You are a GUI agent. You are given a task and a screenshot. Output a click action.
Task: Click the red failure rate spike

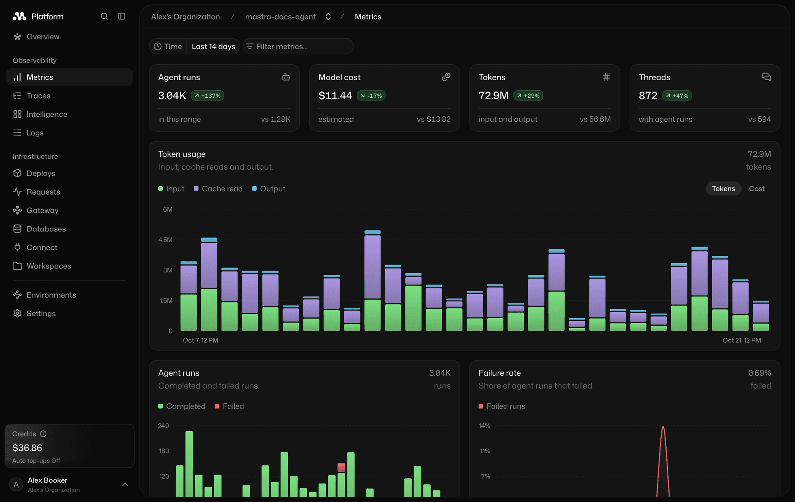pyautogui.click(x=663, y=461)
